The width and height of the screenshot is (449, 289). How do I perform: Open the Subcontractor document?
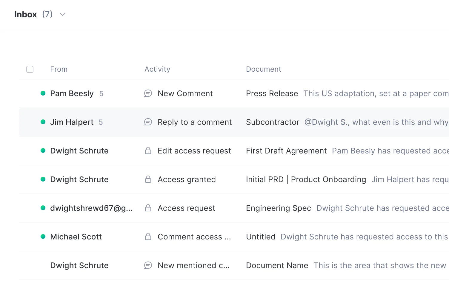point(273,122)
